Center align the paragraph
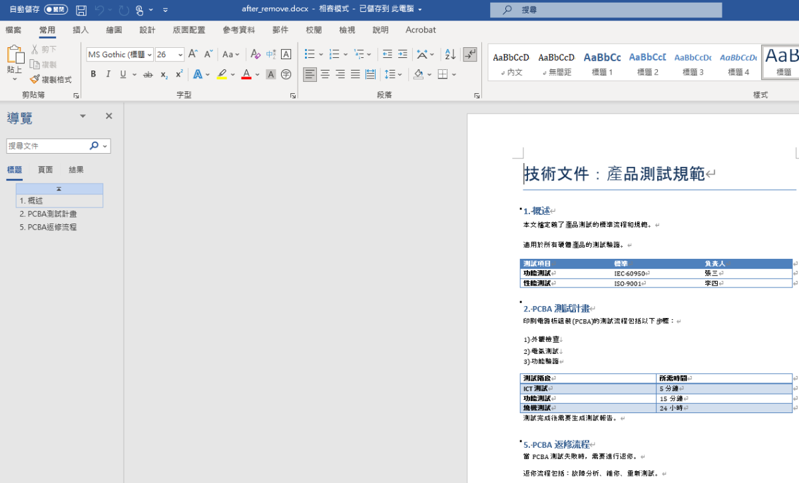 pos(325,75)
